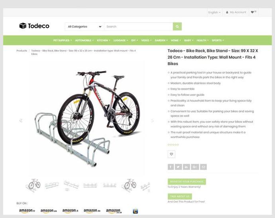Share product on Google Plus

pos(195,167)
